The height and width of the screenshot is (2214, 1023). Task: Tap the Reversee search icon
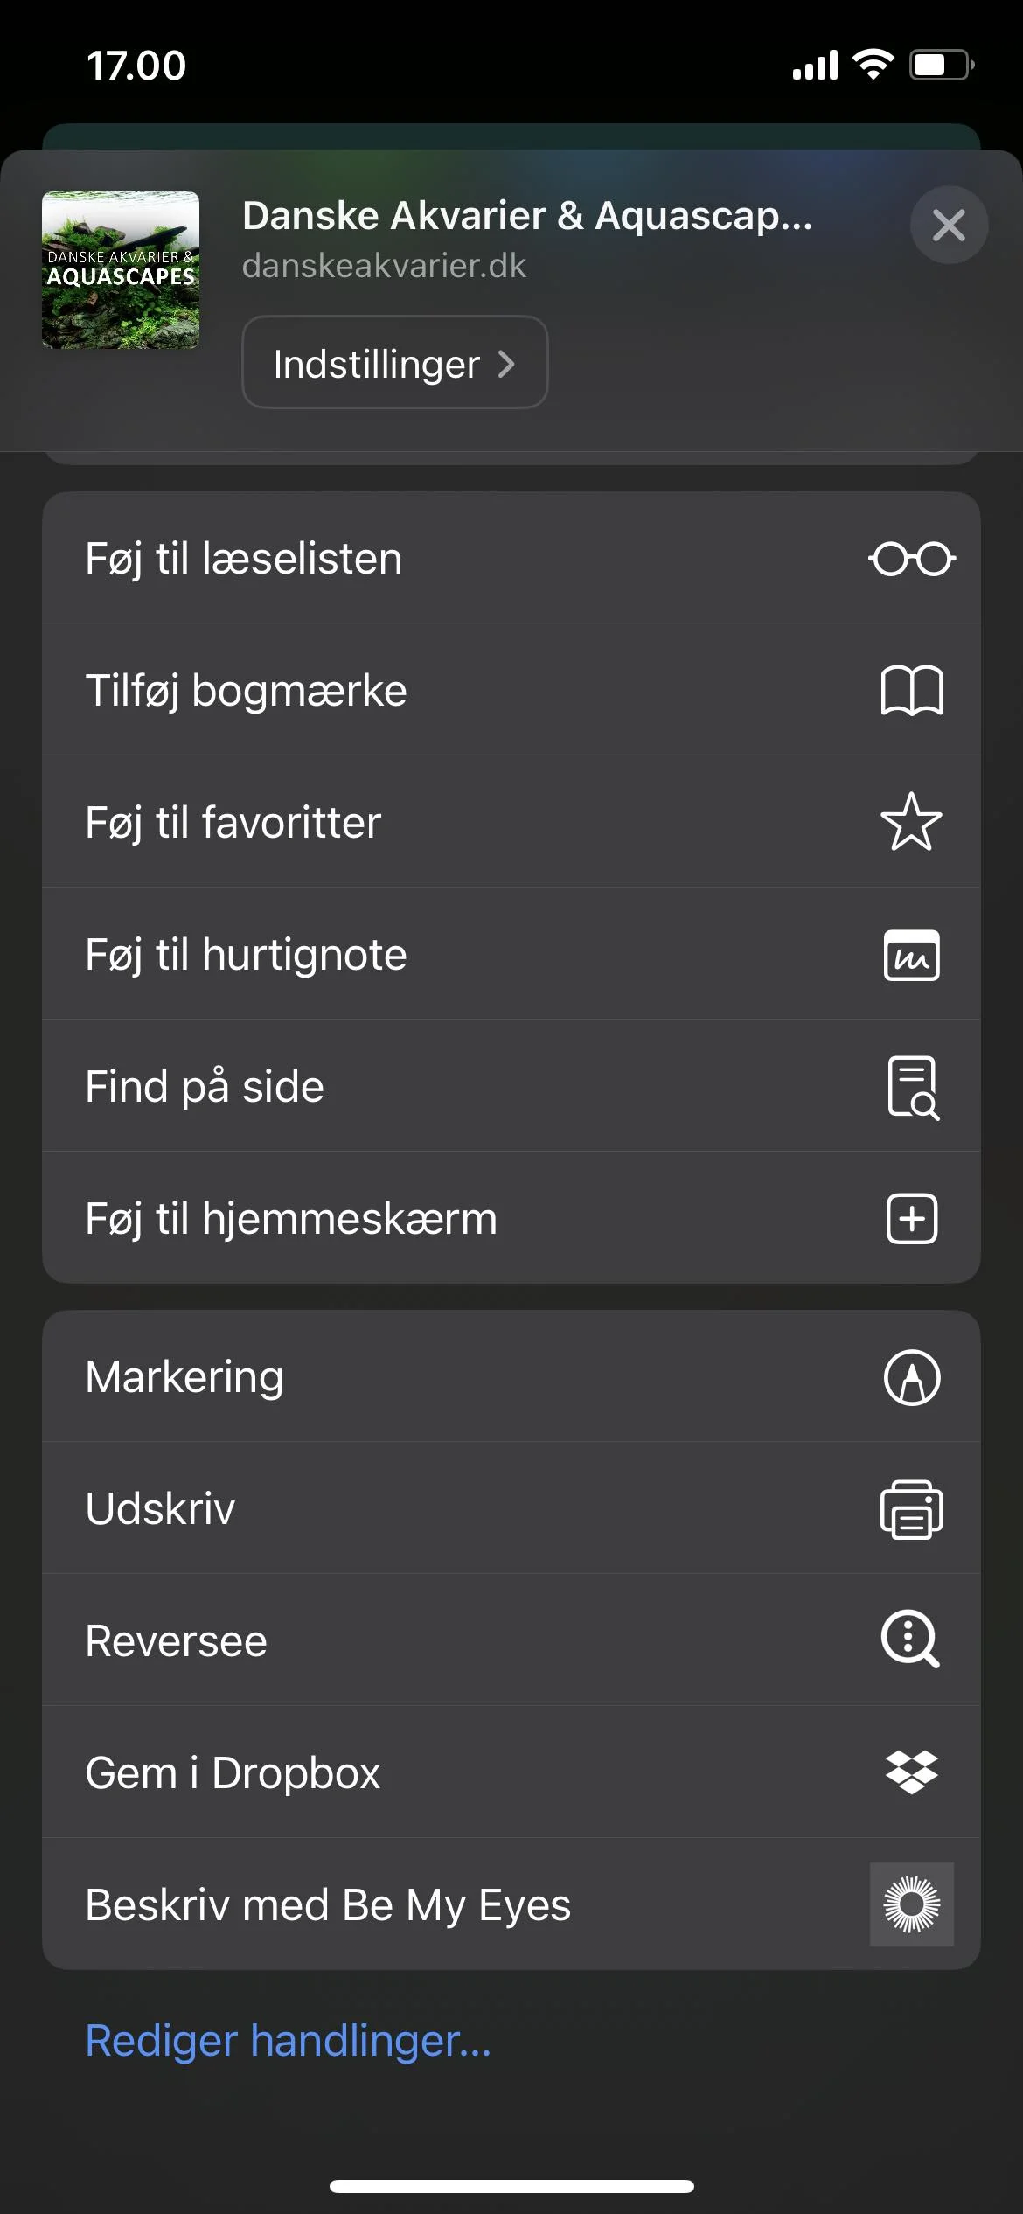pyautogui.click(x=911, y=1640)
